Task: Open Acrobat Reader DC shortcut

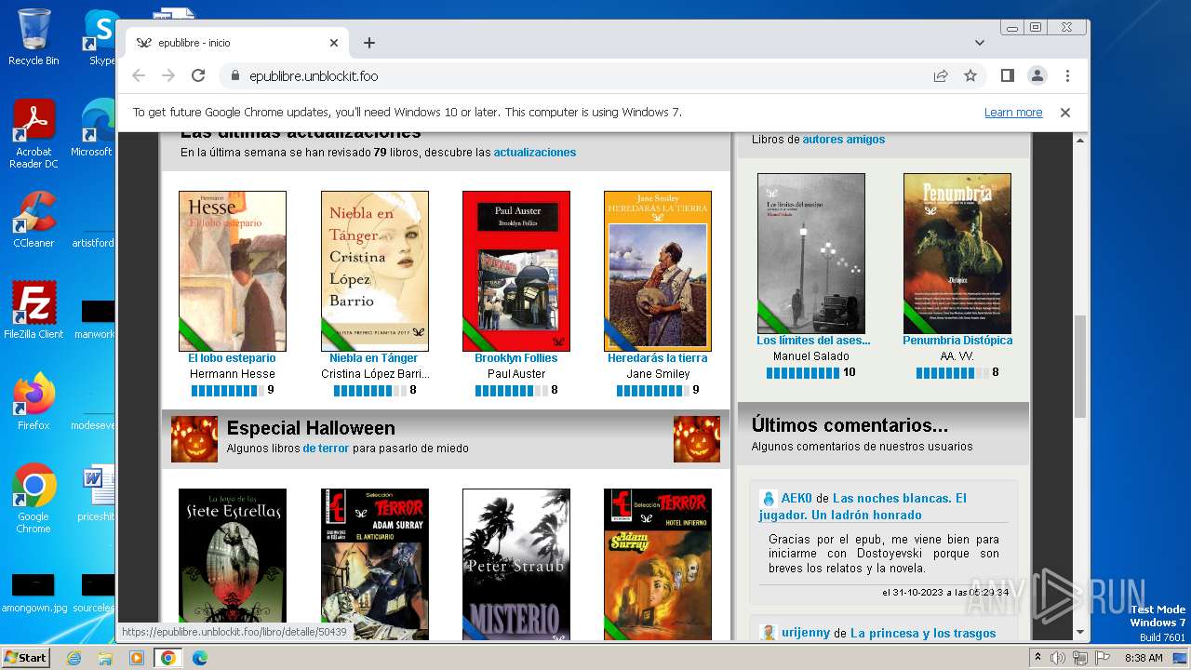Action: [x=33, y=134]
